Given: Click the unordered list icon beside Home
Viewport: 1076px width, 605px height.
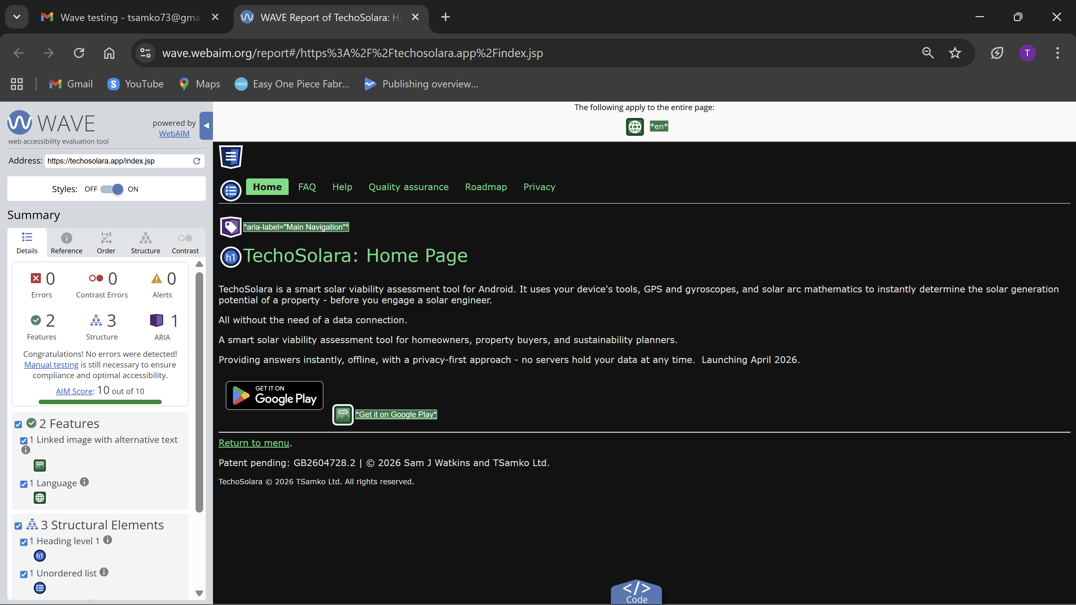Looking at the screenshot, I should (231, 191).
